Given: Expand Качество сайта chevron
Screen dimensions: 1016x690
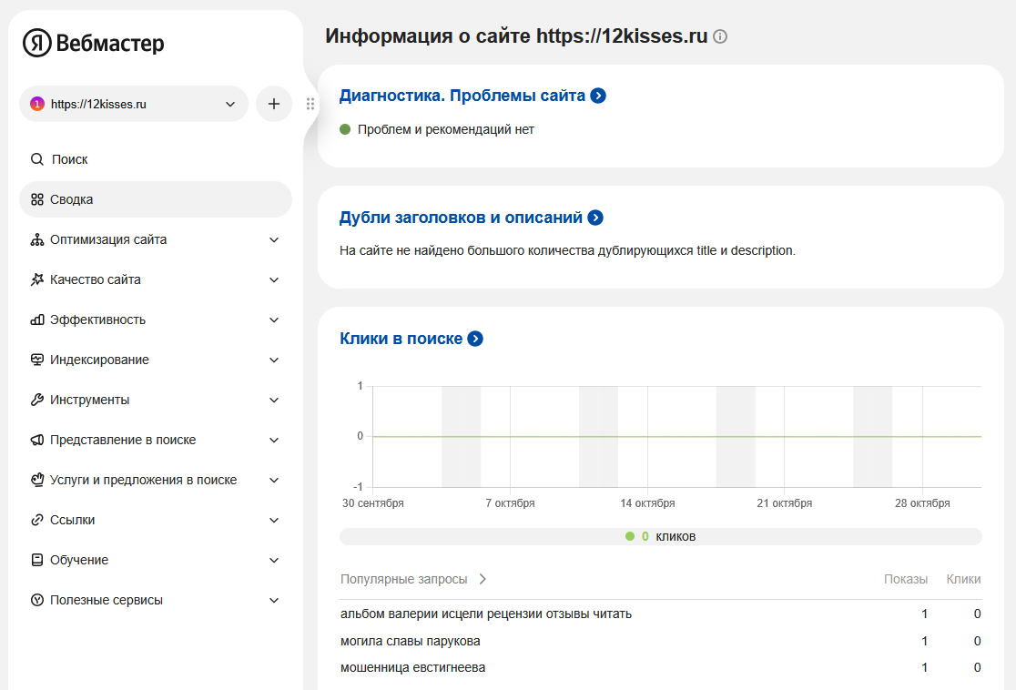Looking at the screenshot, I should [274, 279].
